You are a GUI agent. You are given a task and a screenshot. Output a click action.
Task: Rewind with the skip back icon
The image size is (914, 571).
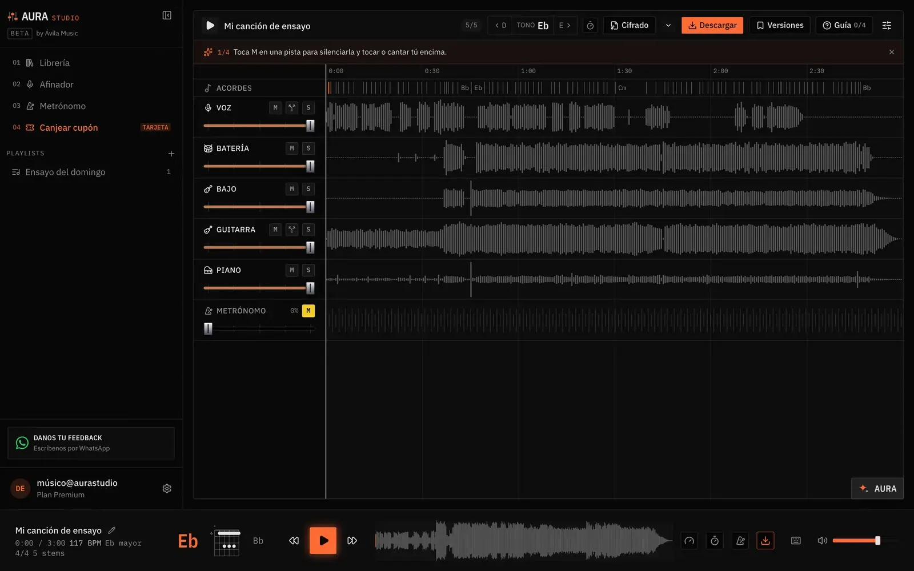294,541
